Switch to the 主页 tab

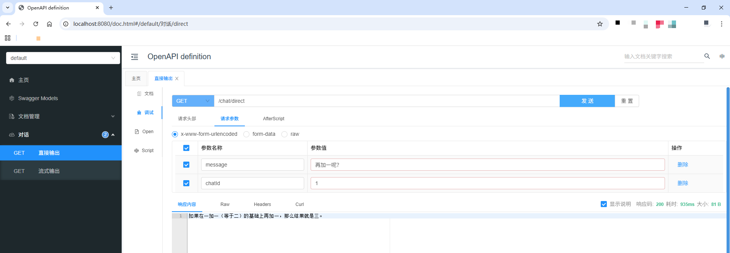coord(136,79)
